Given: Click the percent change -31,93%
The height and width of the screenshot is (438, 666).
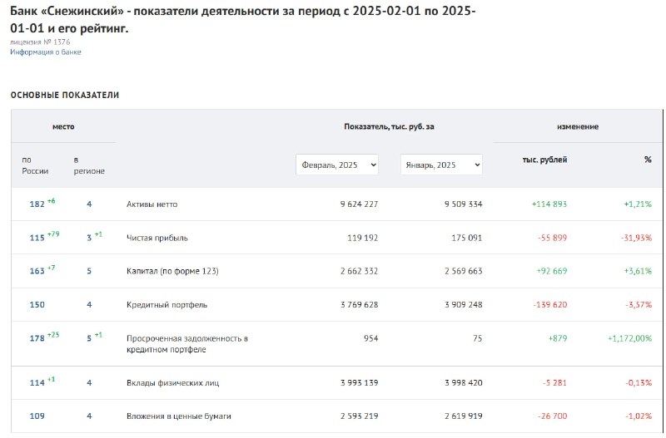Looking at the screenshot, I should coord(636,238).
